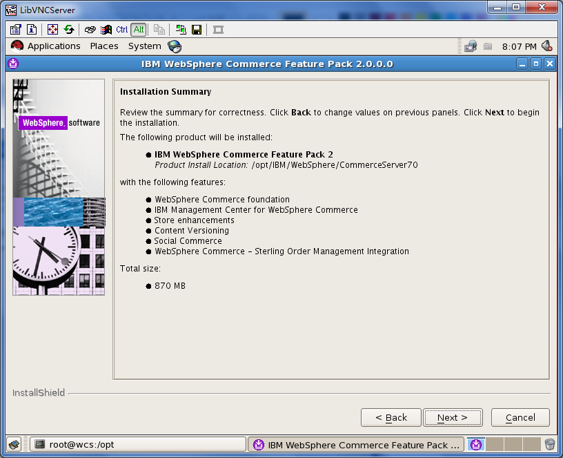
Task: Click Red Hat logo icon
Action: point(17,46)
